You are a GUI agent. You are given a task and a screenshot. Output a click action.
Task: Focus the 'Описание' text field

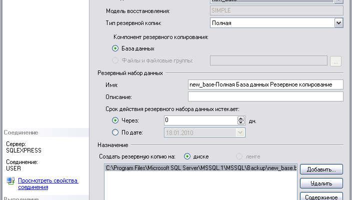pos(265,96)
